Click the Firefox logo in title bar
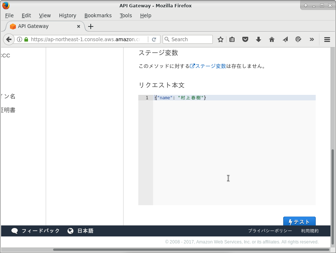Viewport: 336px width, 253px height. (6, 6)
